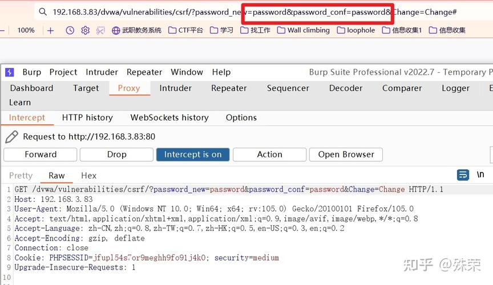Click the User-Agent header line
493x285 pixels.
tap(214, 209)
